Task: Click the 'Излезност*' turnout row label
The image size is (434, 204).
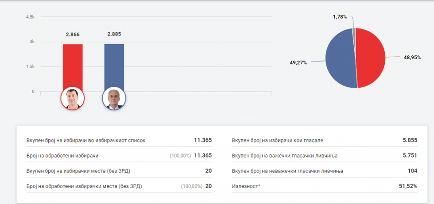Action: point(246,186)
